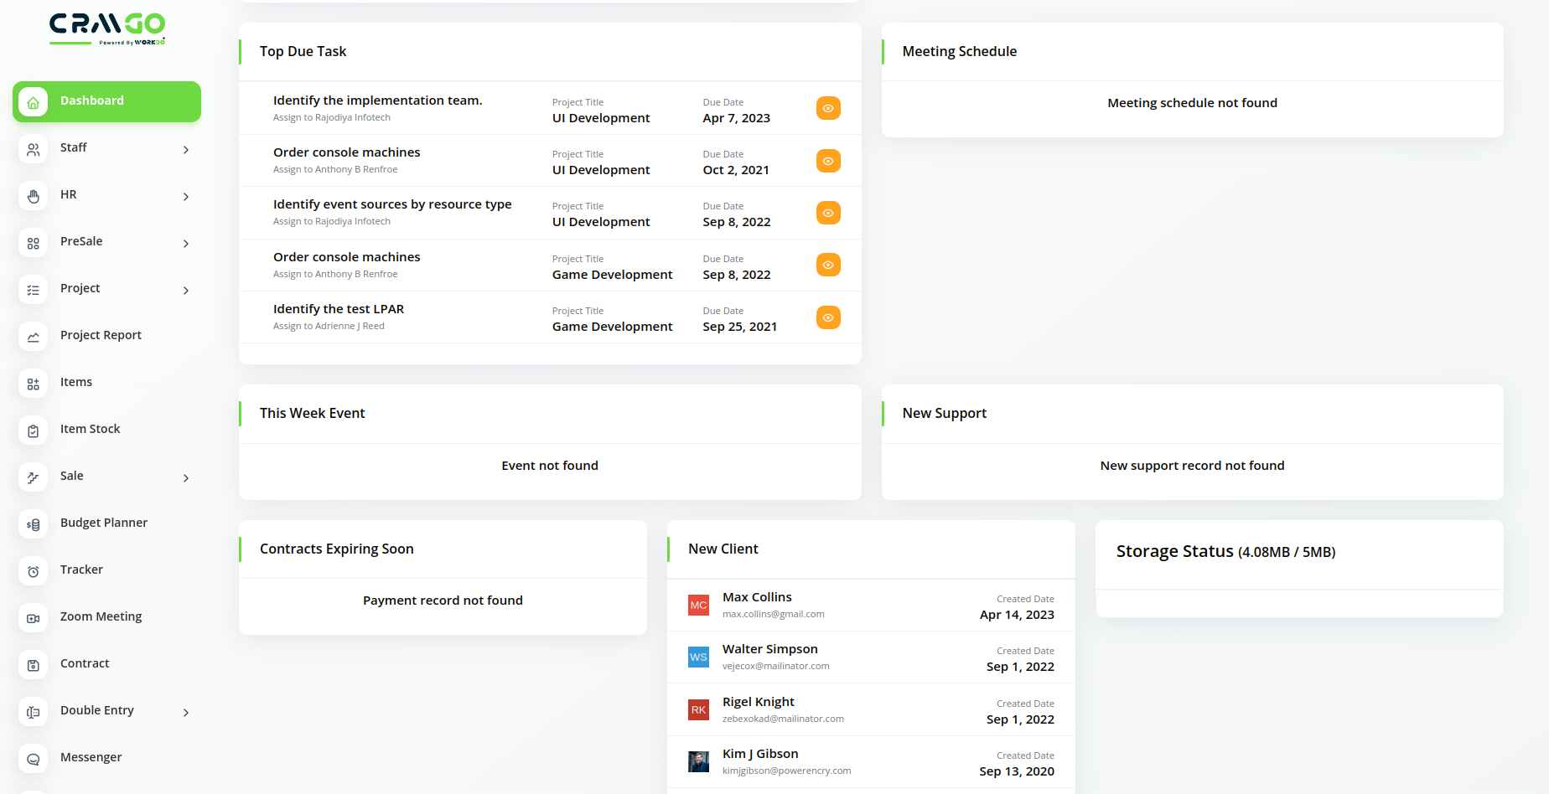This screenshot has width=1549, height=794.
Task: View the Identify the test LPAR task
Action: click(827, 317)
